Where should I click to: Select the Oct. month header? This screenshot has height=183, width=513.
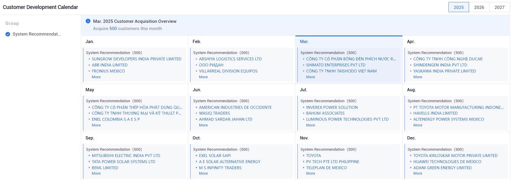197,138
